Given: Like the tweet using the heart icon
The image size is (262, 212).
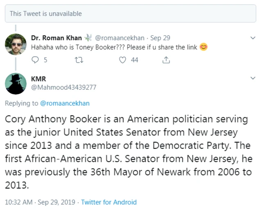Looking at the screenshot, I should pos(122,60).
